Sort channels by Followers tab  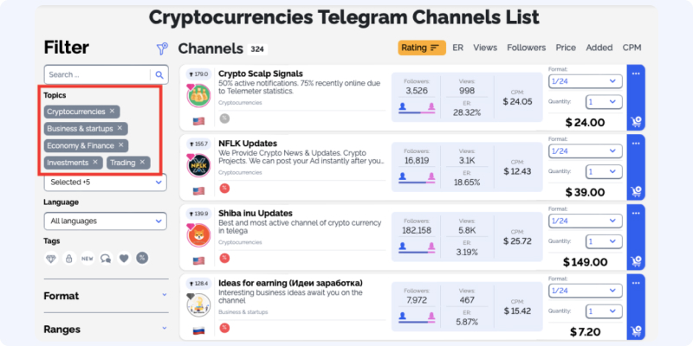point(527,48)
